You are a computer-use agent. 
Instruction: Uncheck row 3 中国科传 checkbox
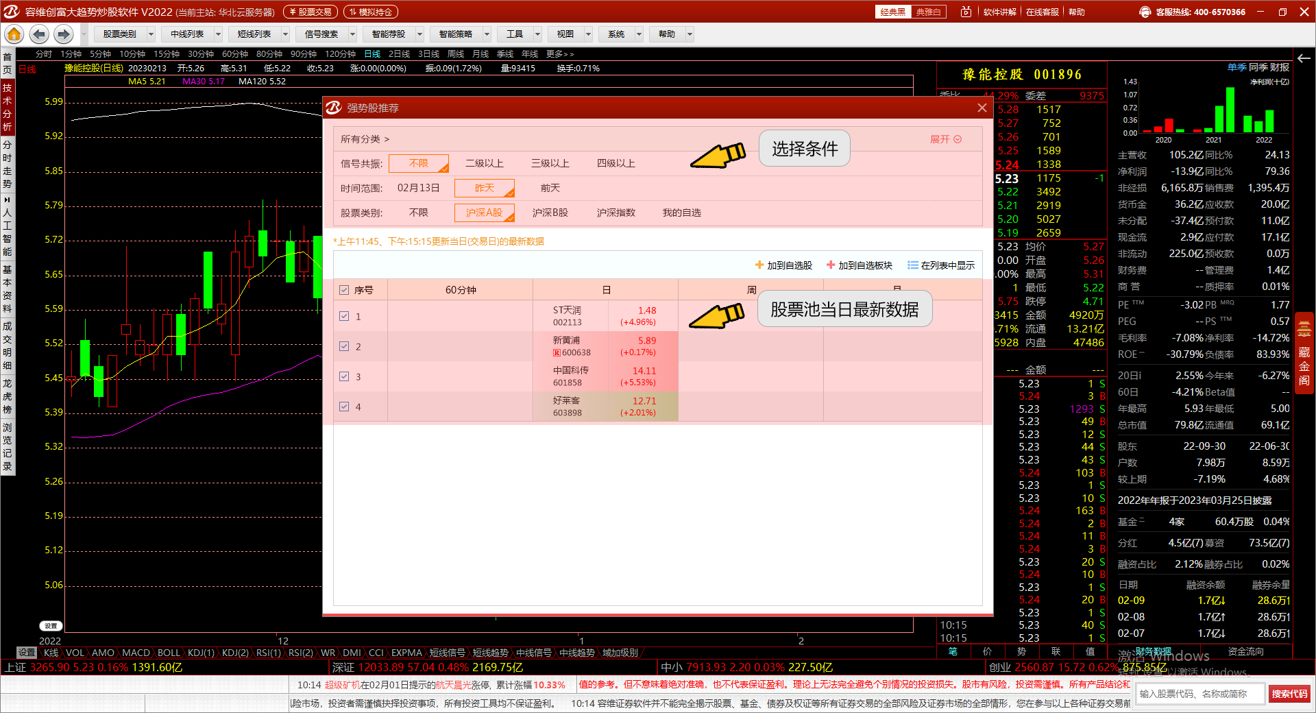(344, 376)
